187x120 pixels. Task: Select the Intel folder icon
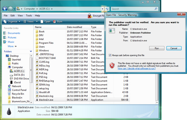point(37,39)
